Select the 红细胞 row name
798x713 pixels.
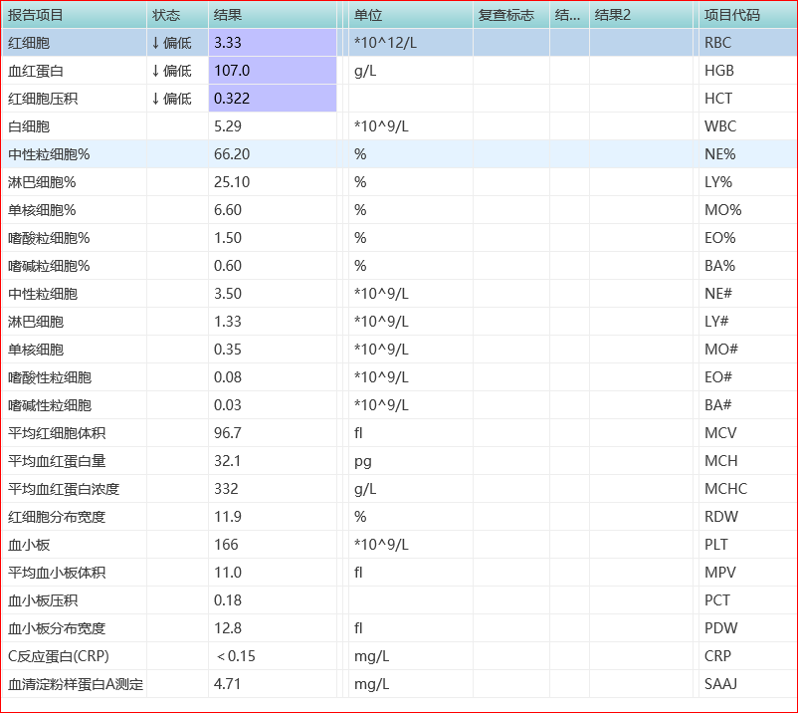(29, 43)
